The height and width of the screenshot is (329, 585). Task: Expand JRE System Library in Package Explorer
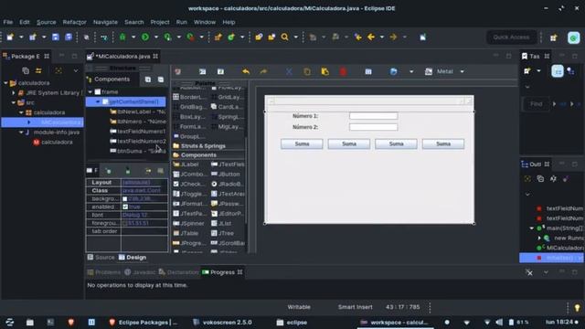pyautogui.click(x=14, y=93)
